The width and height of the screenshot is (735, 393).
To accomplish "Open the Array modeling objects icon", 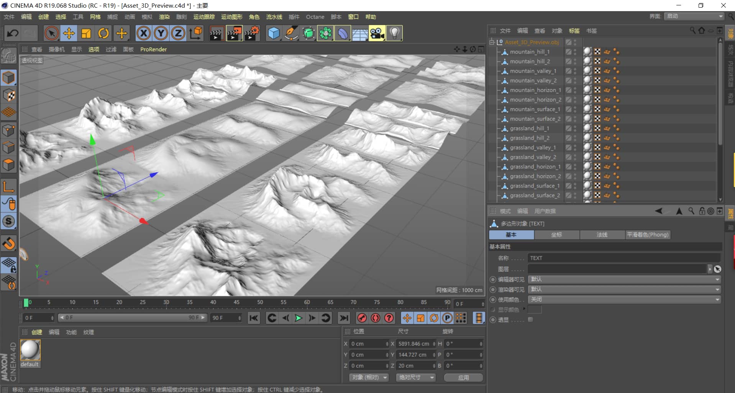I will [x=326, y=33].
